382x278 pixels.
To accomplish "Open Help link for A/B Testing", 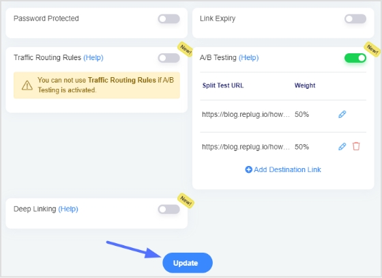I will 248,57.
